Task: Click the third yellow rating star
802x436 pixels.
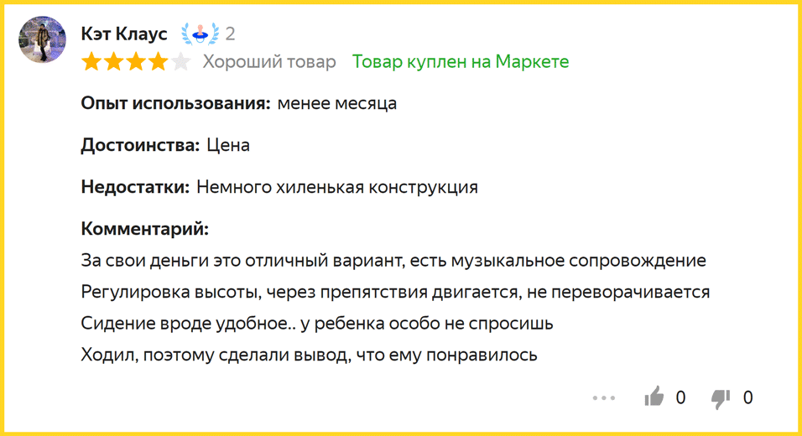Action: click(x=136, y=62)
